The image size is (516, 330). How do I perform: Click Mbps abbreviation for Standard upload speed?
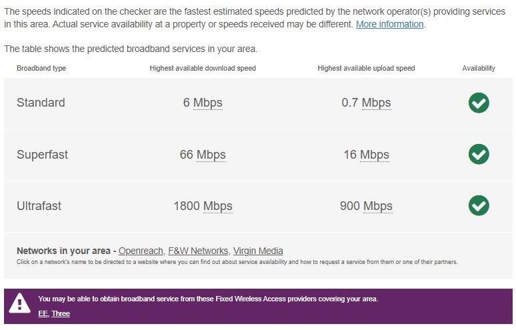tap(376, 103)
